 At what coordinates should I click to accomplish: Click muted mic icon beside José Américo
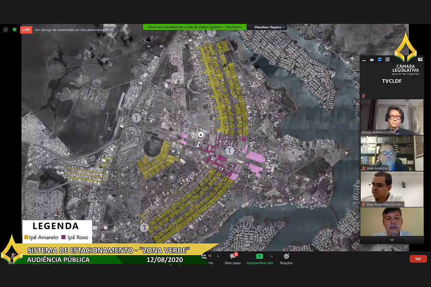[x=363, y=168]
